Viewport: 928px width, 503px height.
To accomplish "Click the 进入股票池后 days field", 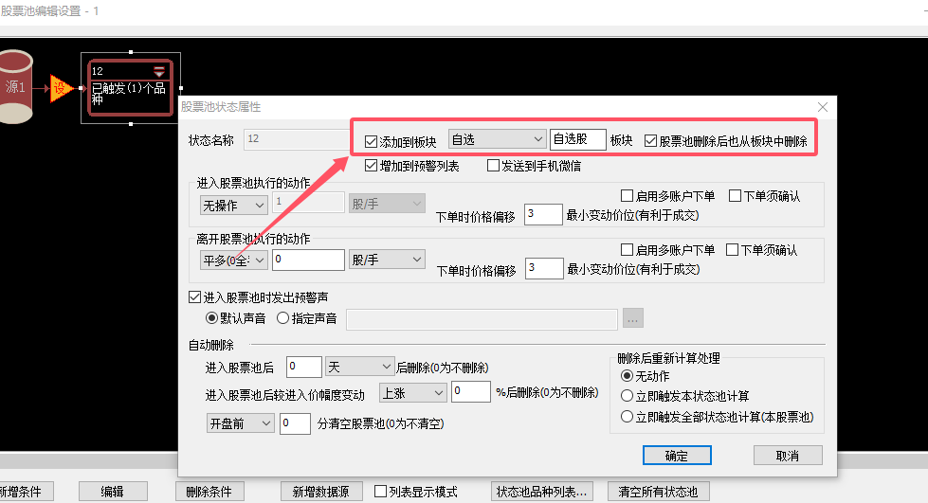I will point(303,367).
